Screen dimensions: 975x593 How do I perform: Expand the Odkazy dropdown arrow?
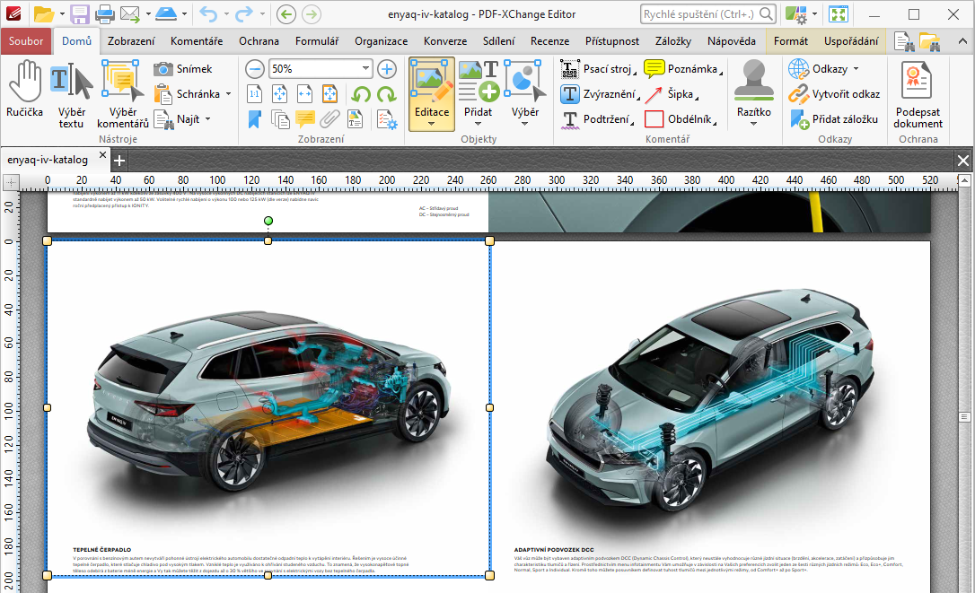click(856, 69)
